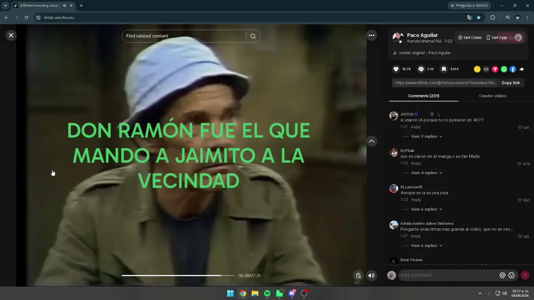Click the search magnifier in related content bar
Viewport: 534px width, 300px height.
click(x=253, y=36)
